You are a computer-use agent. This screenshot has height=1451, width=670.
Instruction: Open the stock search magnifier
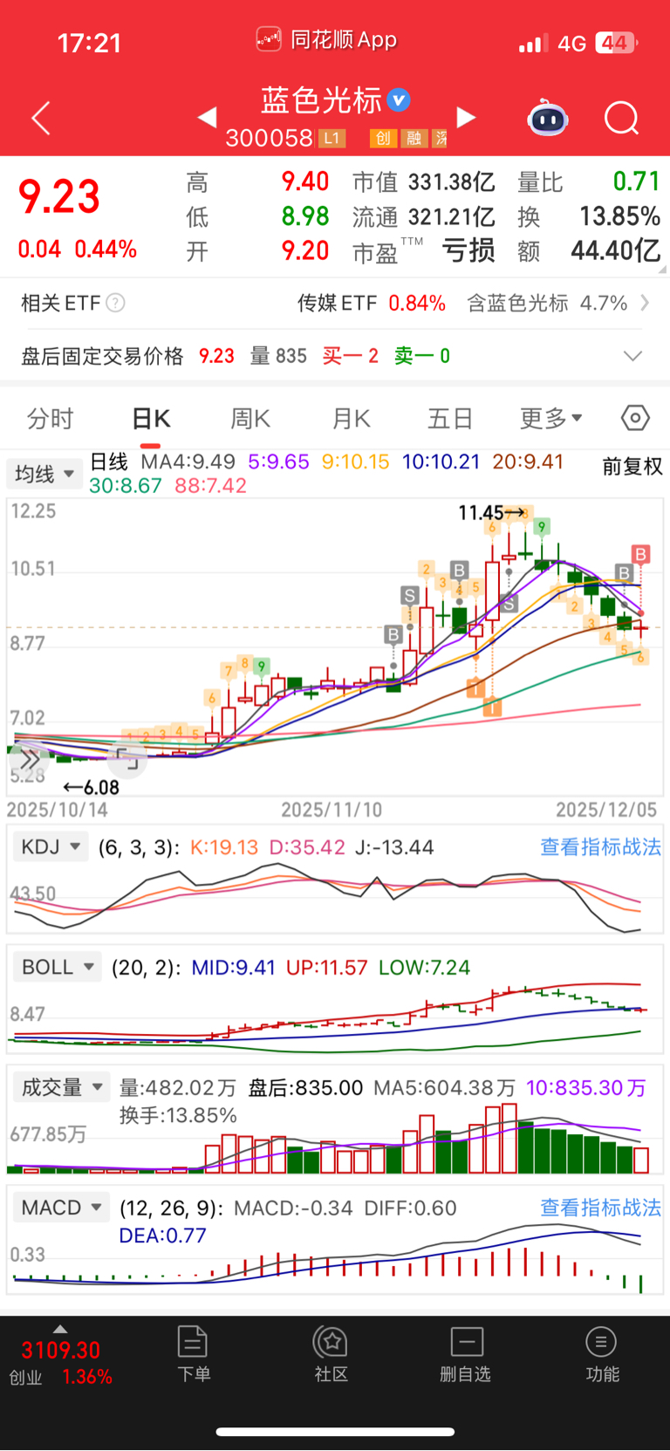point(621,118)
